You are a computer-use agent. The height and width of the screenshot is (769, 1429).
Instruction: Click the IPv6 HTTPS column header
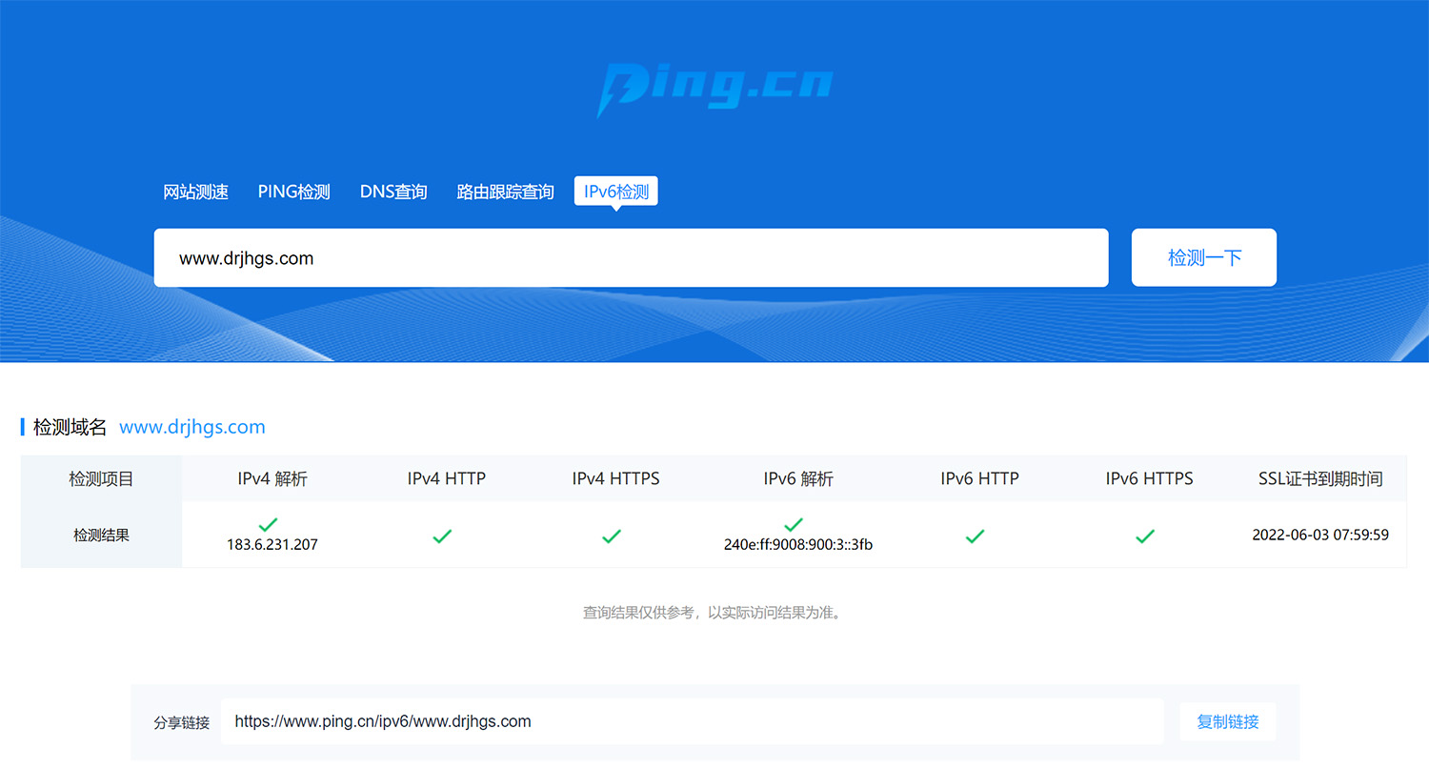1150,478
